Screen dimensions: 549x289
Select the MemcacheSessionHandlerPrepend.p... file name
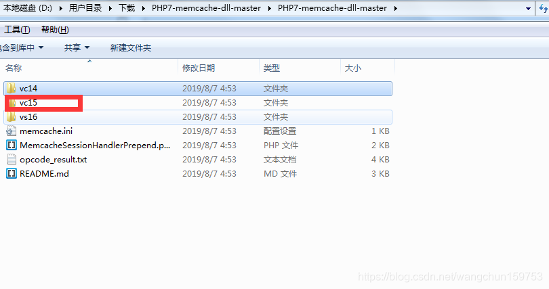[x=95, y=146]
